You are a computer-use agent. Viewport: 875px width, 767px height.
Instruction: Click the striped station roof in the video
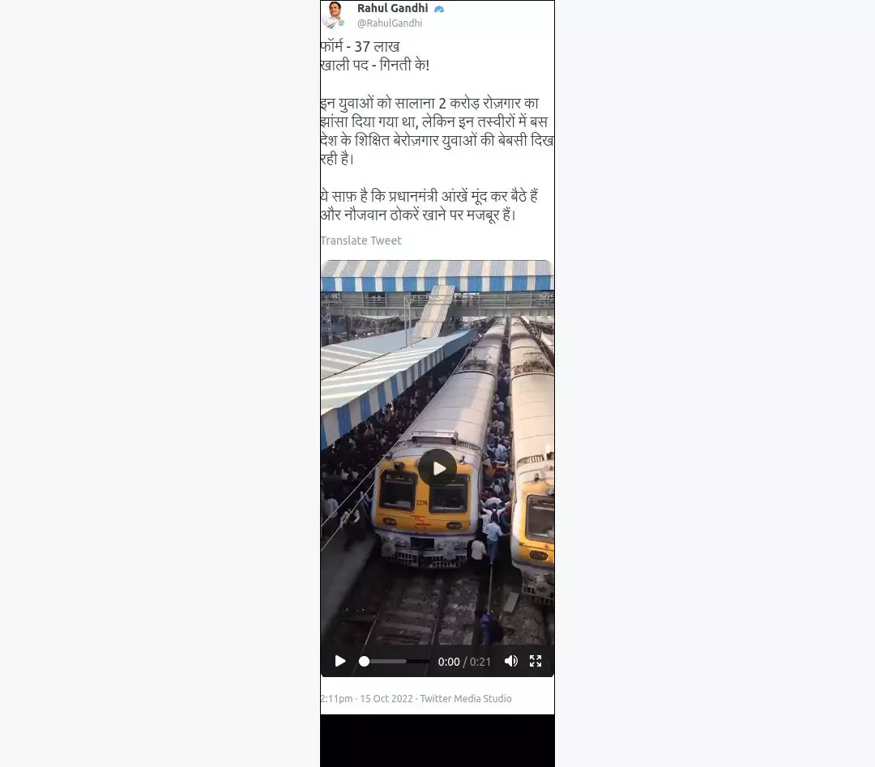tap(437, 276)
